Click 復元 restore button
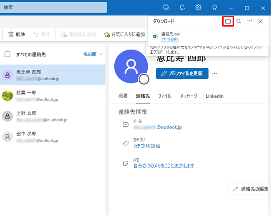 (42, 34)
